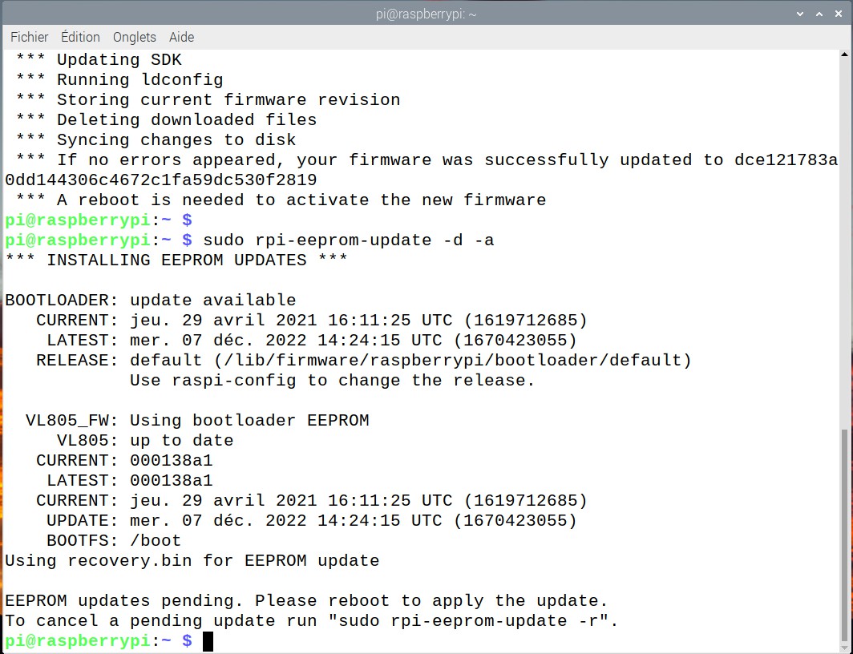Click firmware hash '0dd144306c4672c1fa59dc530f2819'
This screenshot has width=853, height=654.
click(161, 180)
